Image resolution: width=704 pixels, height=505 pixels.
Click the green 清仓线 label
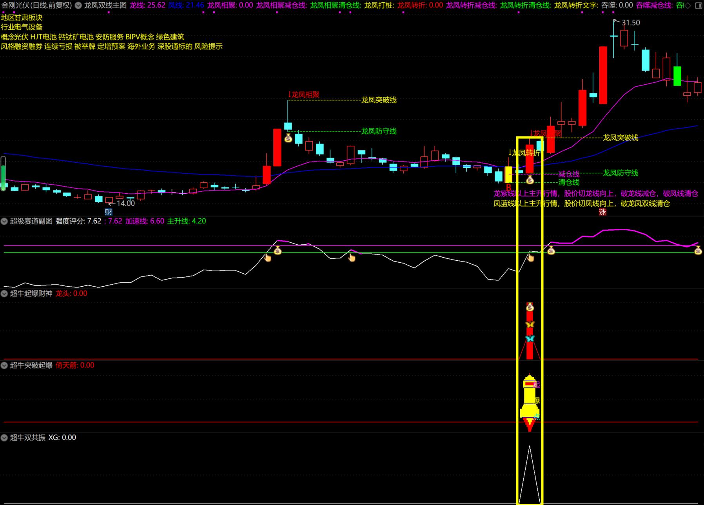(x=569, y=182)
